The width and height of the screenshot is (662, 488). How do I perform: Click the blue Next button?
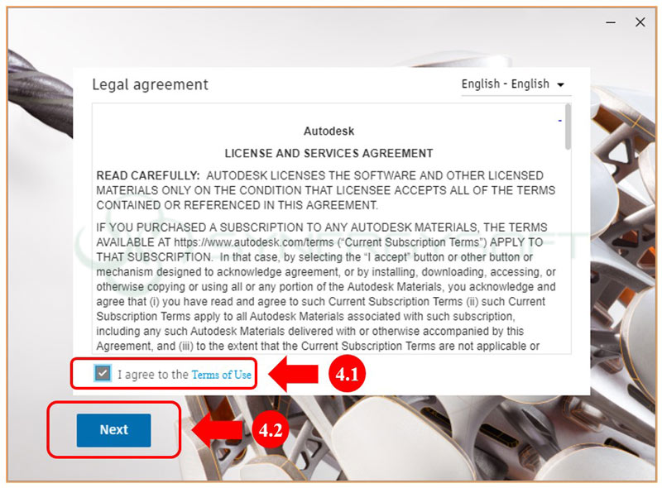tap(113, 430)
